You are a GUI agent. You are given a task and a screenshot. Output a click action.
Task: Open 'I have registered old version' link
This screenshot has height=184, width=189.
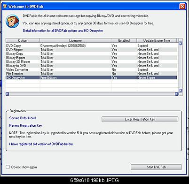point(41,144)
